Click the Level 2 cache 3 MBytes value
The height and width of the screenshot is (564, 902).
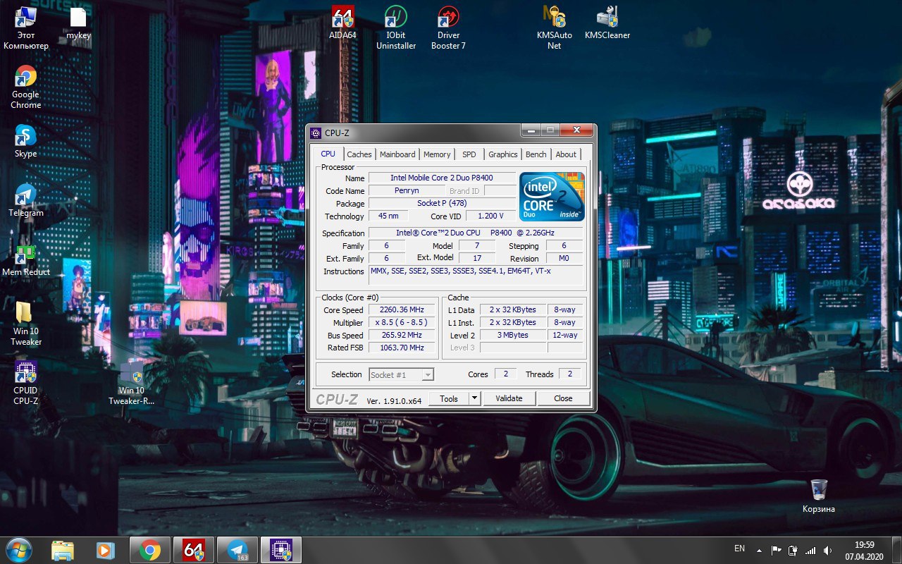click(513, 335)
